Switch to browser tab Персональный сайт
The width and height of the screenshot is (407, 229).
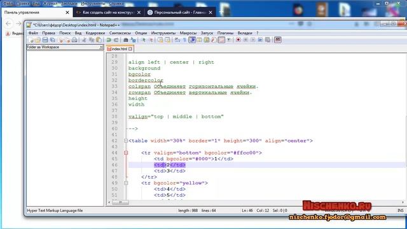click(x=180, y=13)
